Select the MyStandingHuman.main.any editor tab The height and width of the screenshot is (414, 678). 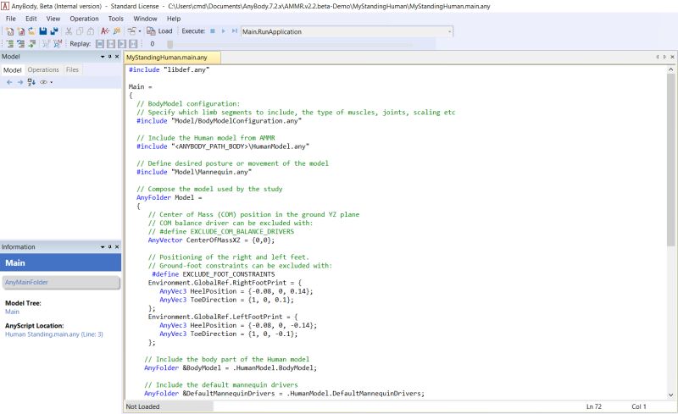point(172,57)
